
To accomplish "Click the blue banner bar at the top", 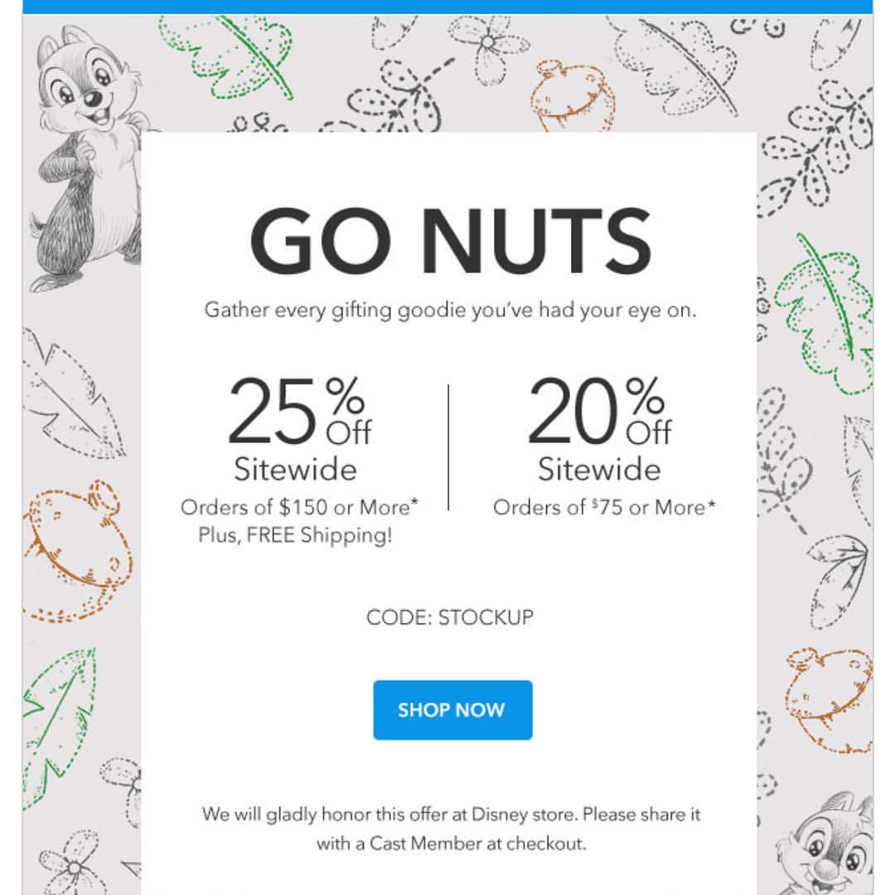I will tap(447, 7).
